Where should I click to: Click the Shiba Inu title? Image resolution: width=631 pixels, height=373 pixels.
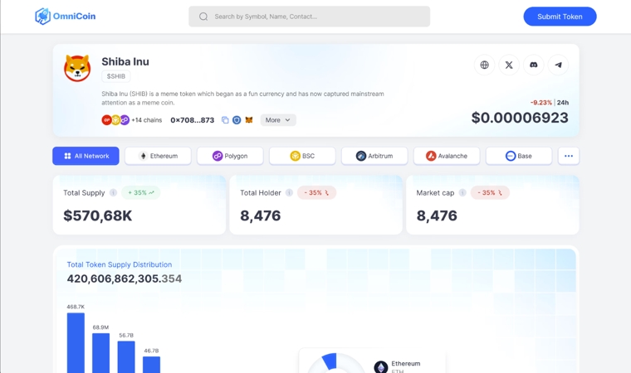125,61
